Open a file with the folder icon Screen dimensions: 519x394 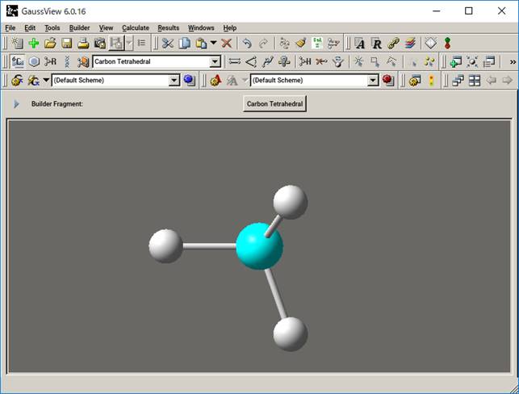pyautogui.click(x=50, y=44)
